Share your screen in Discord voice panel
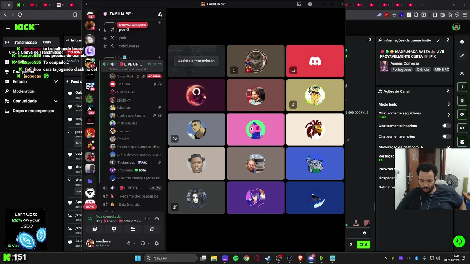 (x=114, y=229)
